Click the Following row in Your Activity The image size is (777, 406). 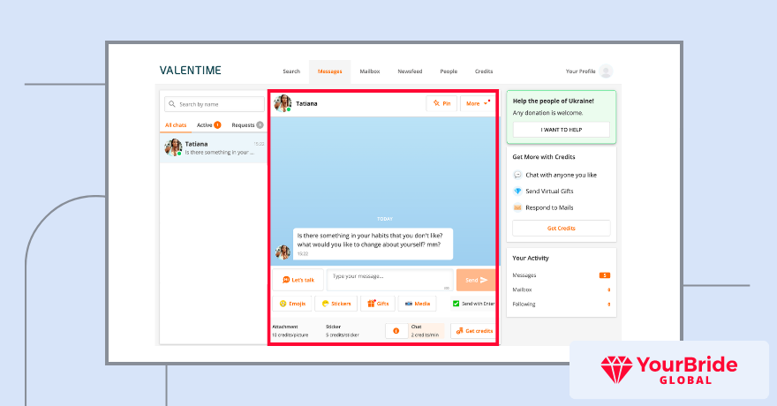pos(561,304)
